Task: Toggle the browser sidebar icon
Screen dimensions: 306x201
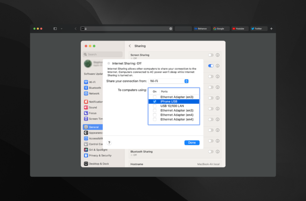Action: coord(55,29)
